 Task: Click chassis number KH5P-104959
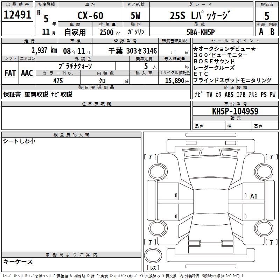pos(235,111)
